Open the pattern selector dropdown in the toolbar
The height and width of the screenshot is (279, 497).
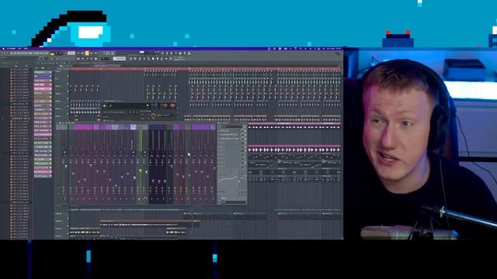pos(120,59)
